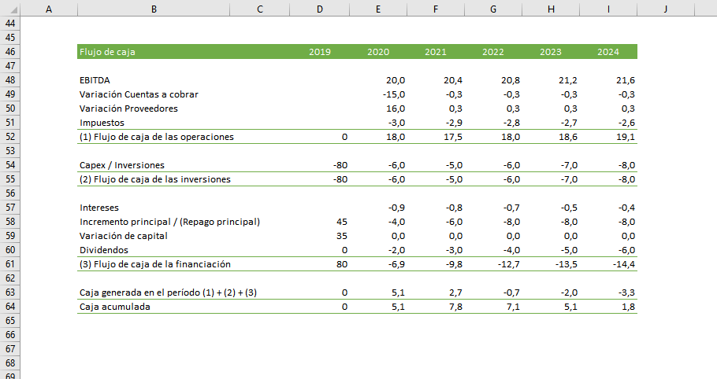Viewport: 717px width, 379px height.
Task: Select the 2024 year header cell
Action: pos(607,52)
